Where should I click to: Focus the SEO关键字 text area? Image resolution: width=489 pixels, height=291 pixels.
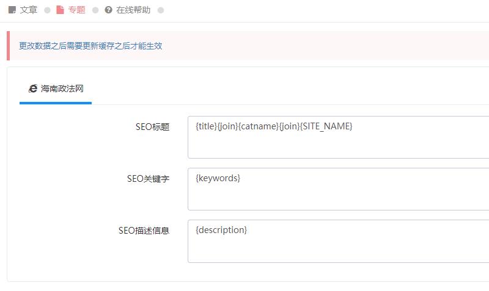click(339, 189)
